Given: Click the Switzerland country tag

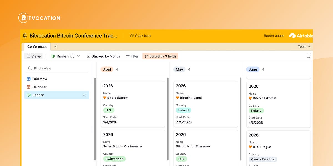Looking at the screenshot, I should (x=114, y=159).
